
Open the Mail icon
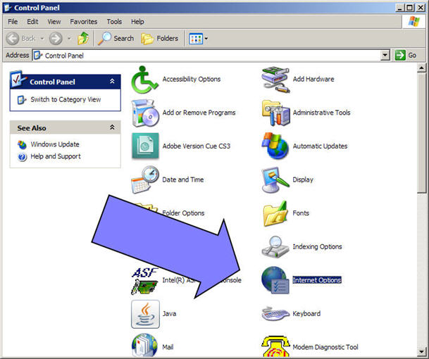[144, 346]
